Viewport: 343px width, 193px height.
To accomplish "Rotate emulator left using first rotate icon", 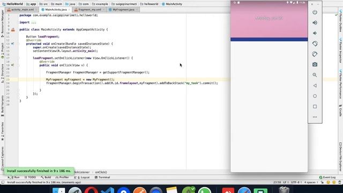I will coord(315,43).
